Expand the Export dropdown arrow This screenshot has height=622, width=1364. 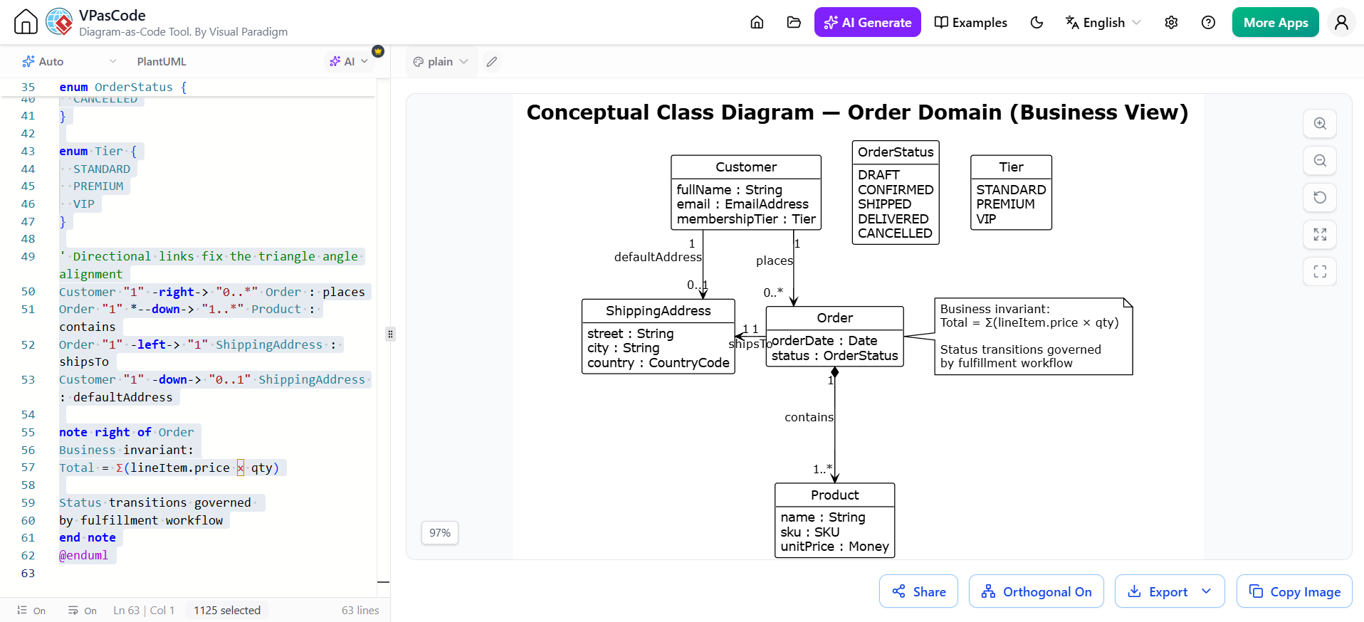click(x=1206, y=591)
